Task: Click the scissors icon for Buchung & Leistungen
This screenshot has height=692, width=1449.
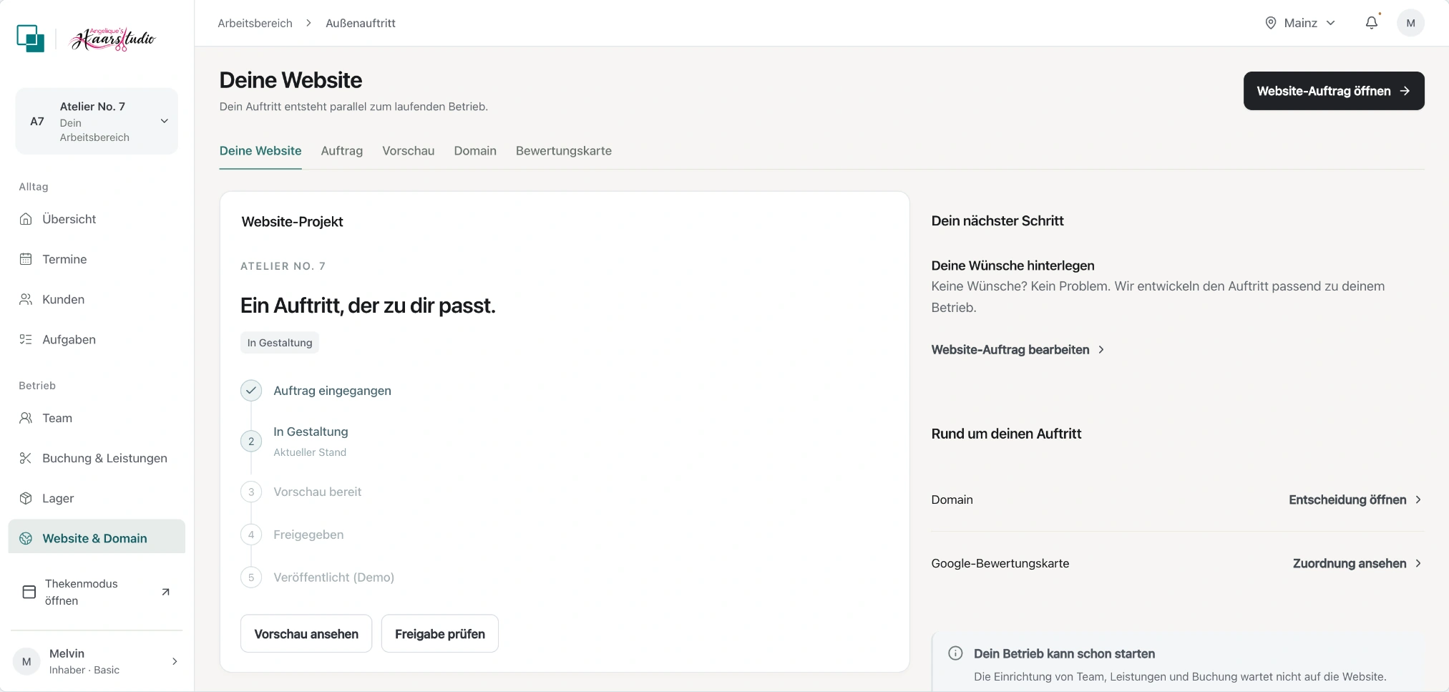Action: pyautogui.click(x=26, y=458)
